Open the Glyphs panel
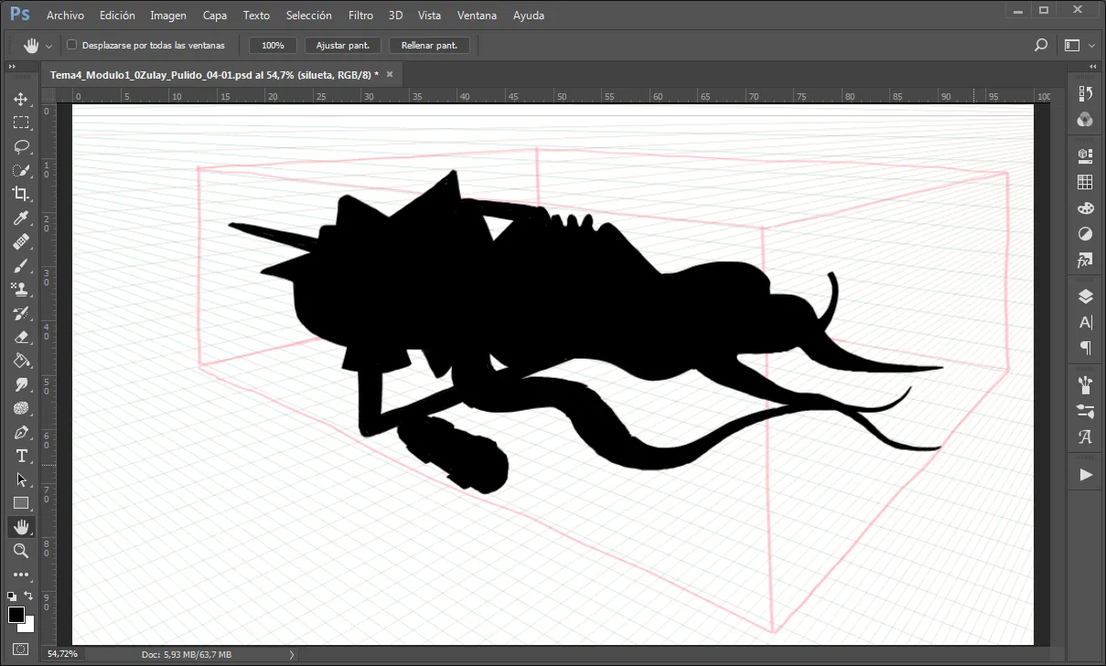 (x=1086, y=436)
